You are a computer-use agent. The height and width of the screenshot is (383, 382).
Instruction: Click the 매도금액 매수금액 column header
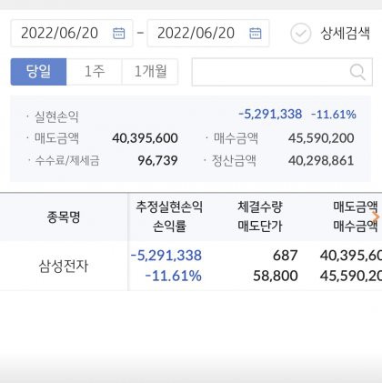(356, 217)
